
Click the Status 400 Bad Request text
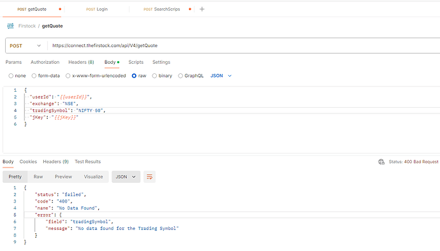(x=413, y=162)
